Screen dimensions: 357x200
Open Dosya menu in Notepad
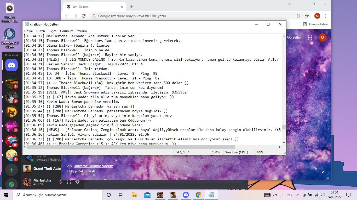coord(28,31)
